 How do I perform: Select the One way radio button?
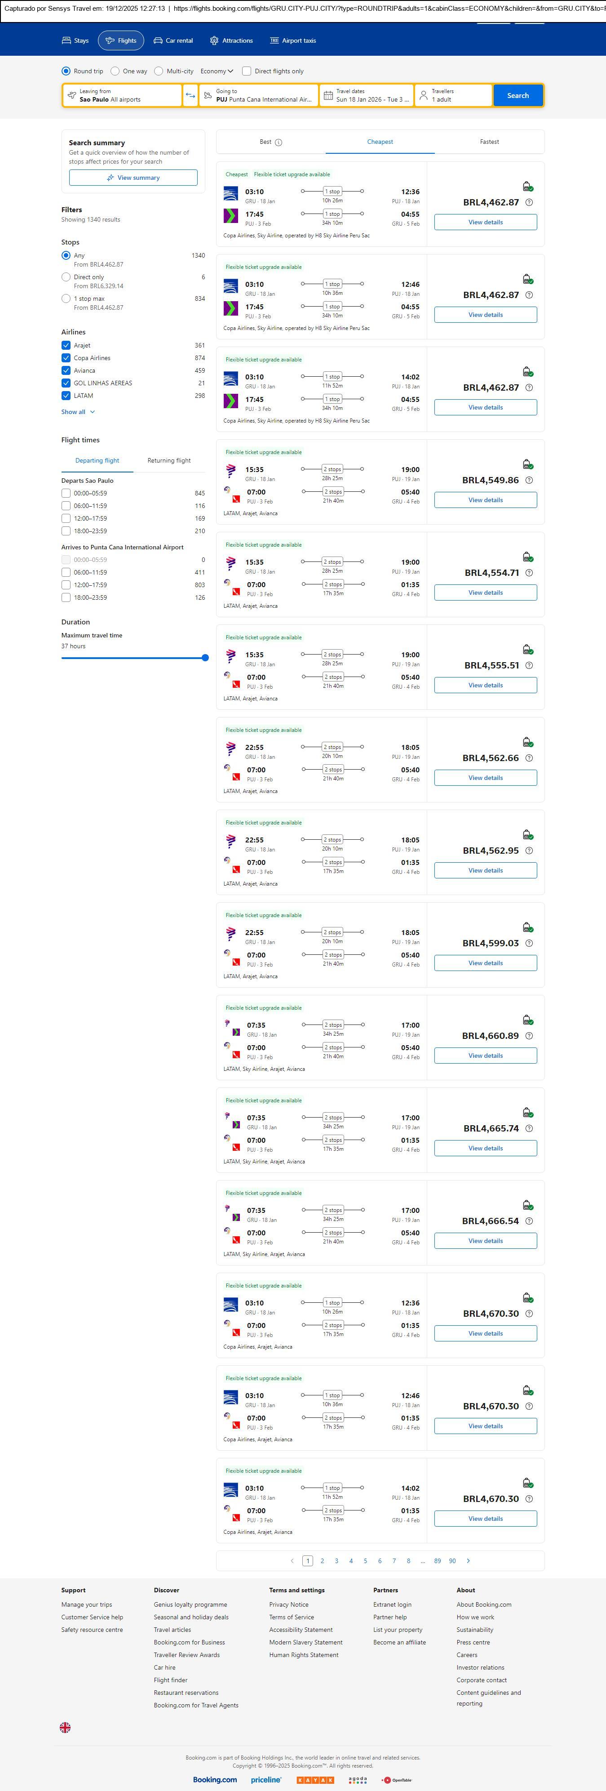point(115,71)
